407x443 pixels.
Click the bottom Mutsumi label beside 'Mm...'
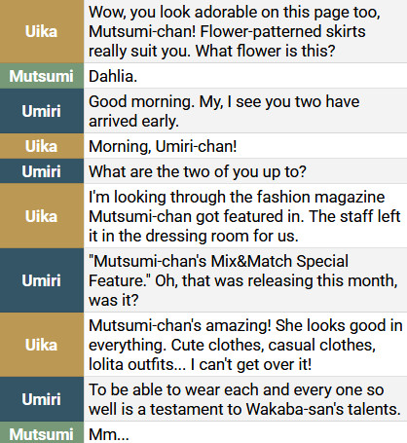(41, 434)
